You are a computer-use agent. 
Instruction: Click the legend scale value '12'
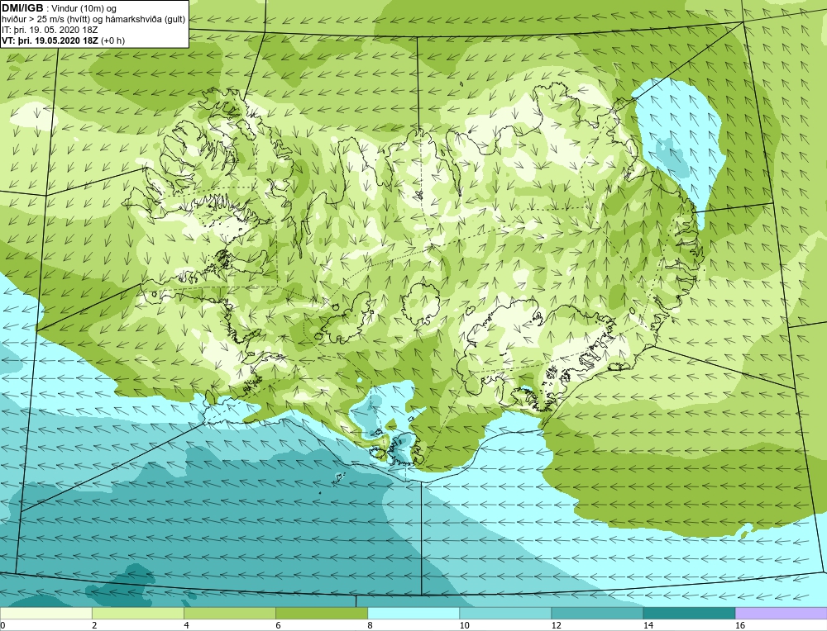click(x=556, y=625)
